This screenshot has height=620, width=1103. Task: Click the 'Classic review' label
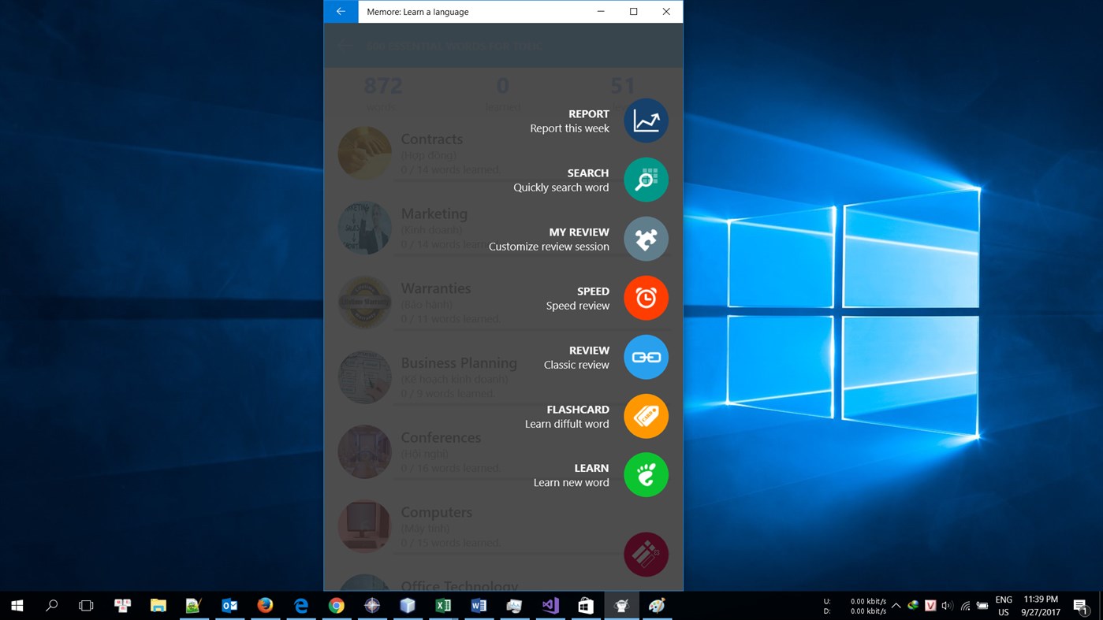pos(576,365)
